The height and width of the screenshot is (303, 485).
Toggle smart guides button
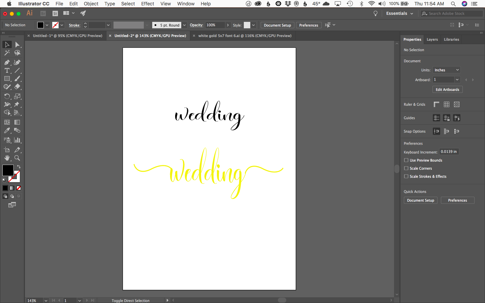(457, 118)
